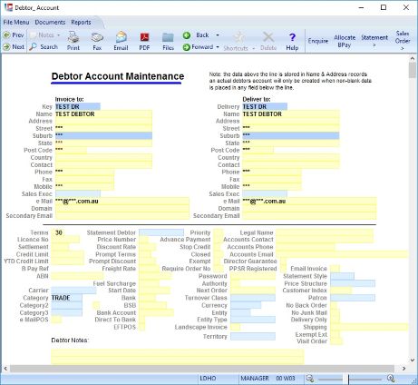Open the Shortcuts dropdown arrow
Image resolution: width=418 pixels, height=385 pixels.
click(x=254, y=48)
